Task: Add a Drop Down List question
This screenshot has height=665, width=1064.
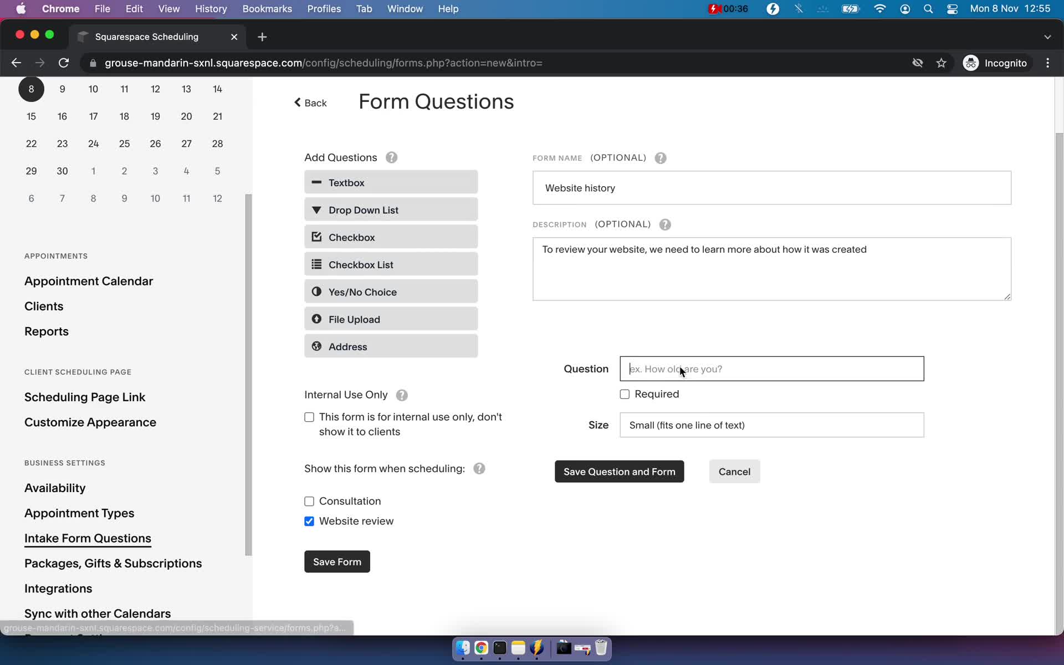Action: 391,209
